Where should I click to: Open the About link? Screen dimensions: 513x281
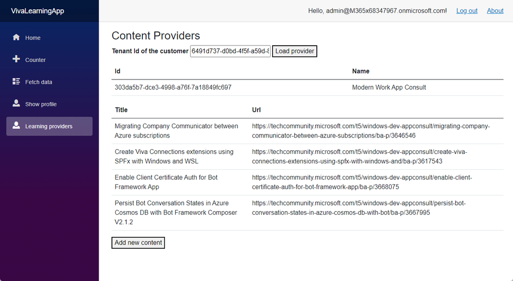495,11
